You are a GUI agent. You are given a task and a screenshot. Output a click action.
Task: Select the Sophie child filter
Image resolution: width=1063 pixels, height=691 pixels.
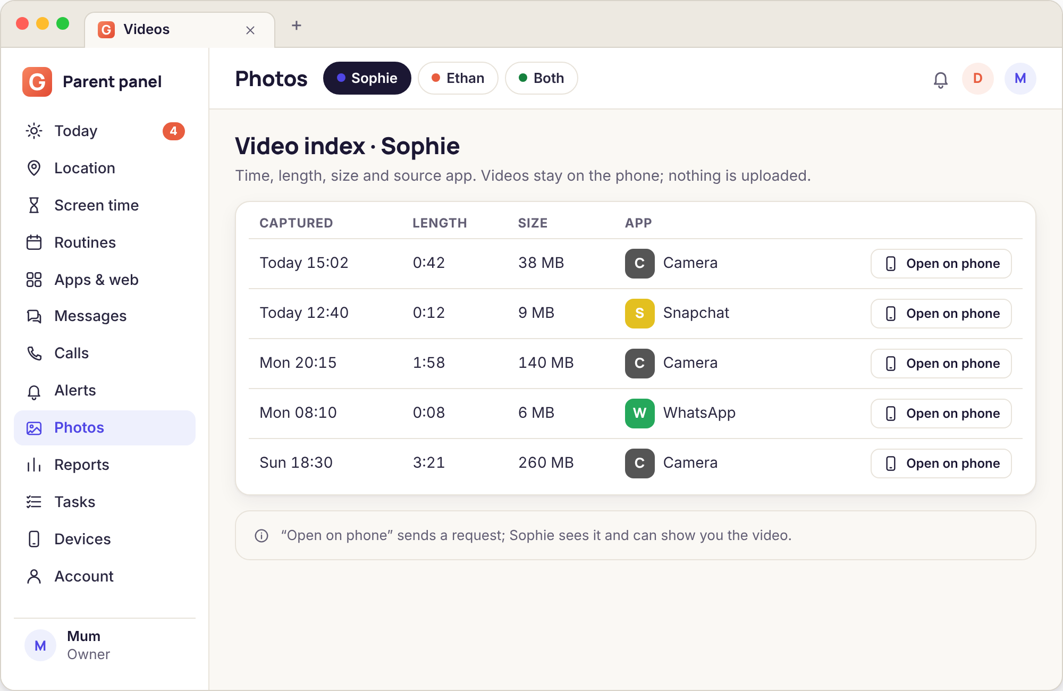[x=367, y=78]
